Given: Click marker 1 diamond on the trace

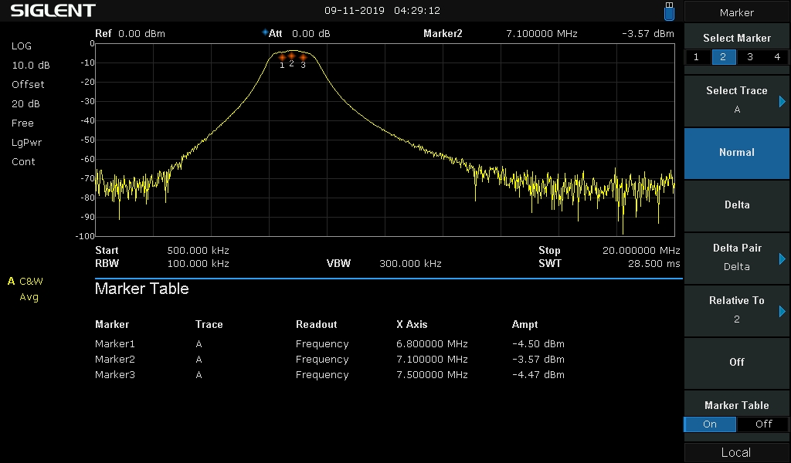Looking at the screenshot, I should [282, 57].
